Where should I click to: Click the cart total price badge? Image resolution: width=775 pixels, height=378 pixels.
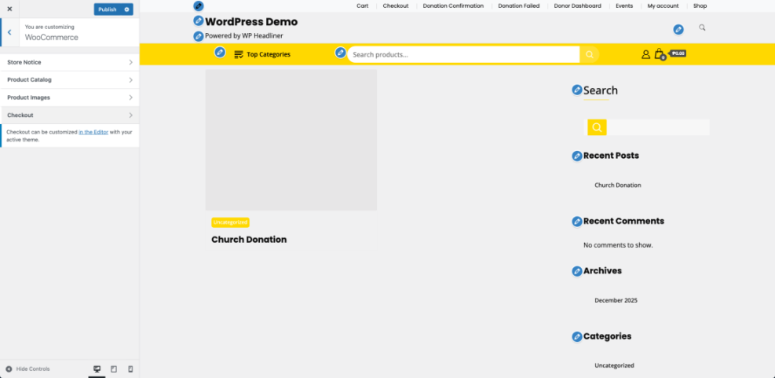[678, 53]
